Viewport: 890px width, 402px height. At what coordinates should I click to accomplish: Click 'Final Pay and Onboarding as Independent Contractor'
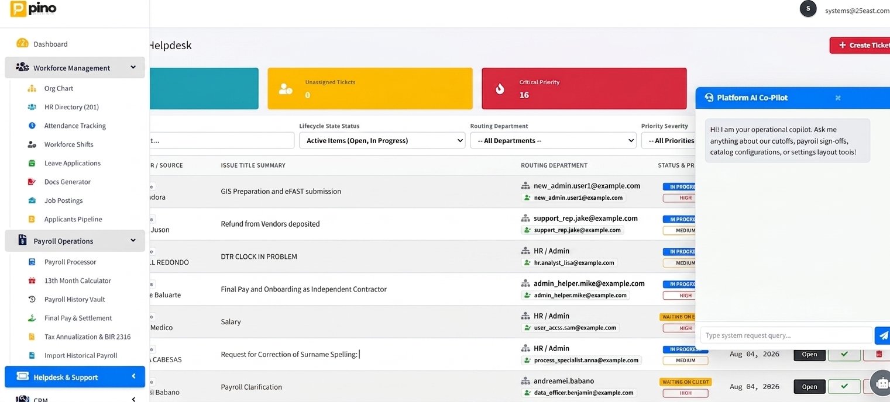pyautogui.click(x=304, y=289)
